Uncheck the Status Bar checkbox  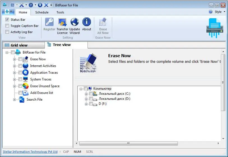pyautogui.click(x=7, y=19)
